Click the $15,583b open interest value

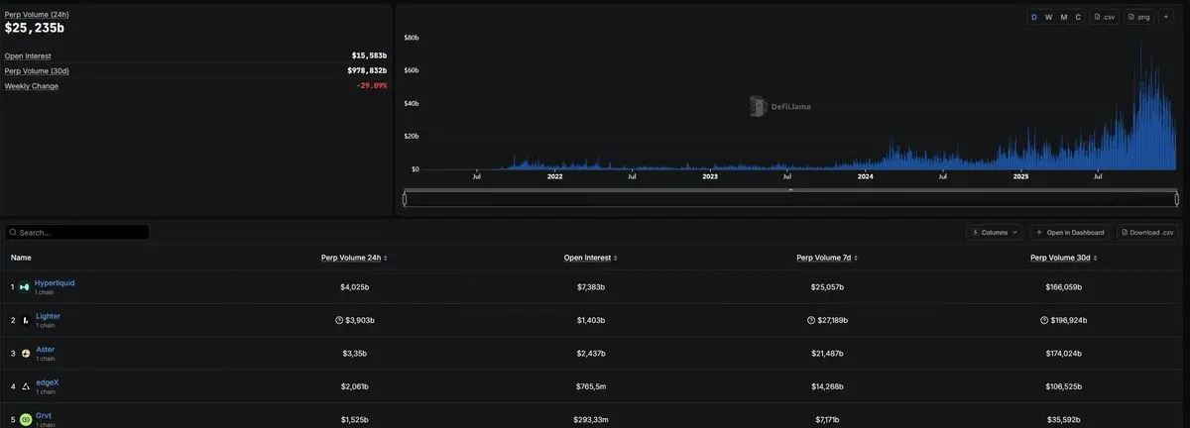click(369, 56)
